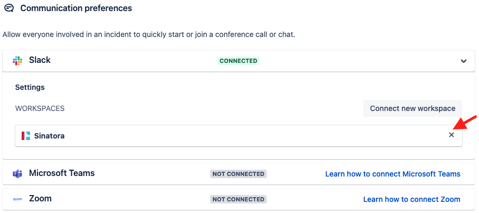479x213 pixels.
Task: Click the WORKSPACES label
Action: 40,108
